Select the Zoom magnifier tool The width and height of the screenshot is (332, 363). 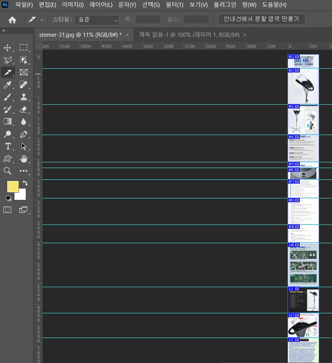[x=7, y=171]
